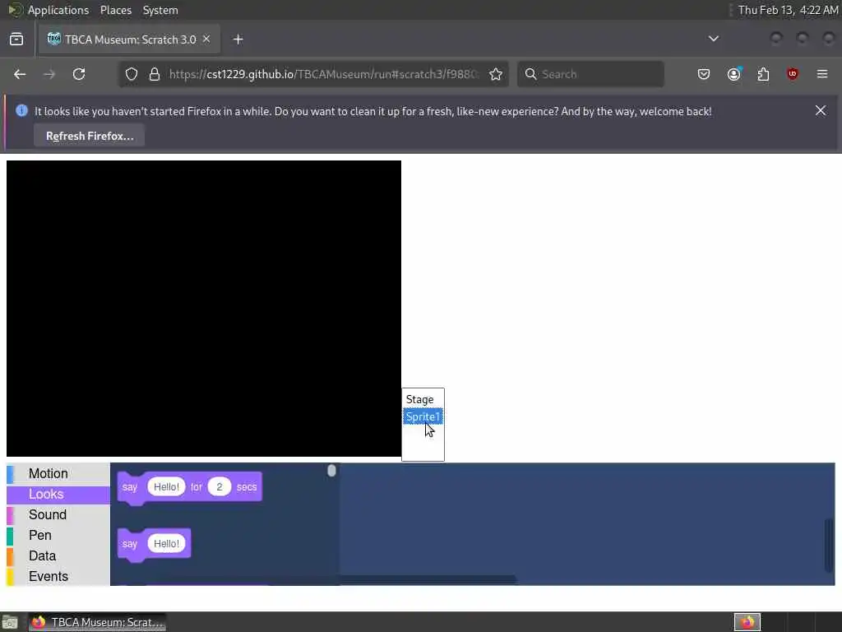Click the plain 'say Hello!' block
Screen dimensions: 842x632
point(129,544)
